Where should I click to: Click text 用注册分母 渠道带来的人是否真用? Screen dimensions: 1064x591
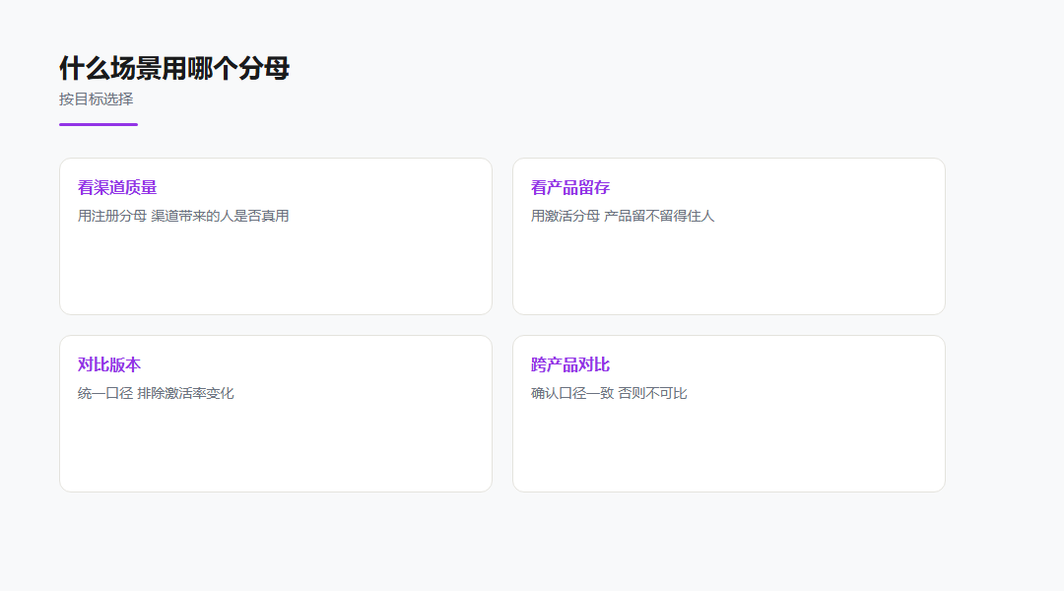tap(183, 216)
